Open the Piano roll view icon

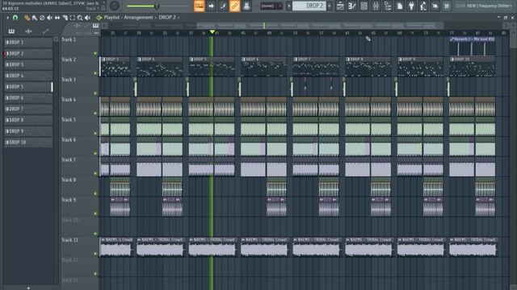[352, 6]
